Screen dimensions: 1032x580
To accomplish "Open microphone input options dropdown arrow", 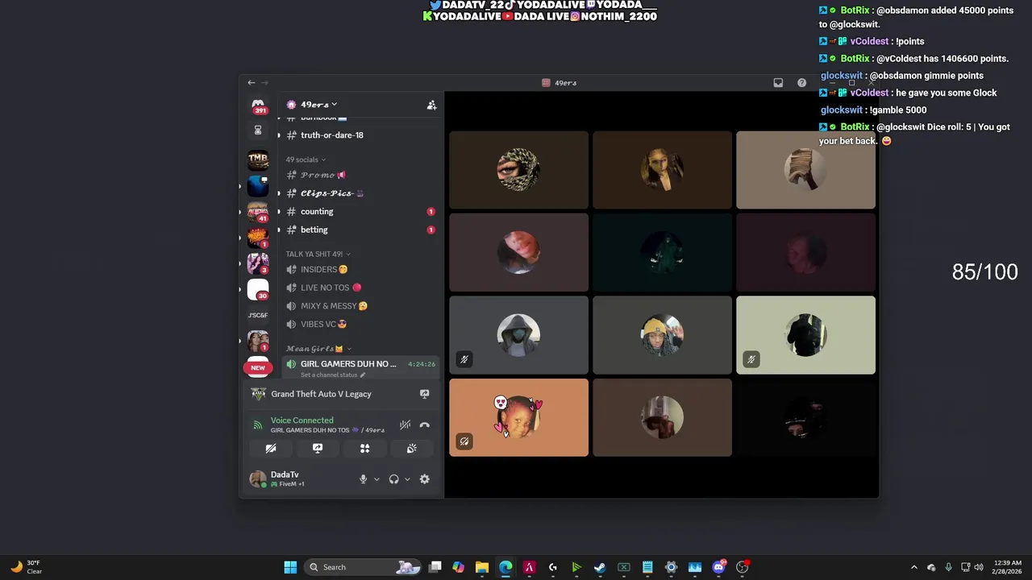I will [x=377, y=479].
